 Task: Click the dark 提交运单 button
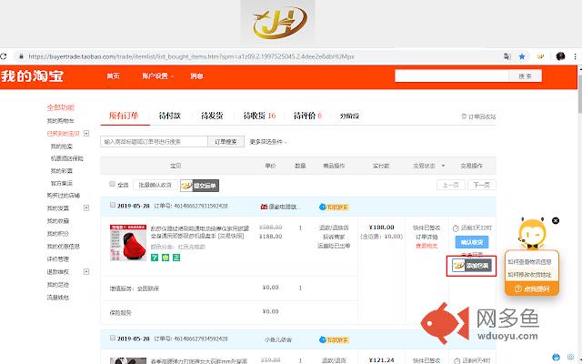pyautogui.click(x=200, y=186)
